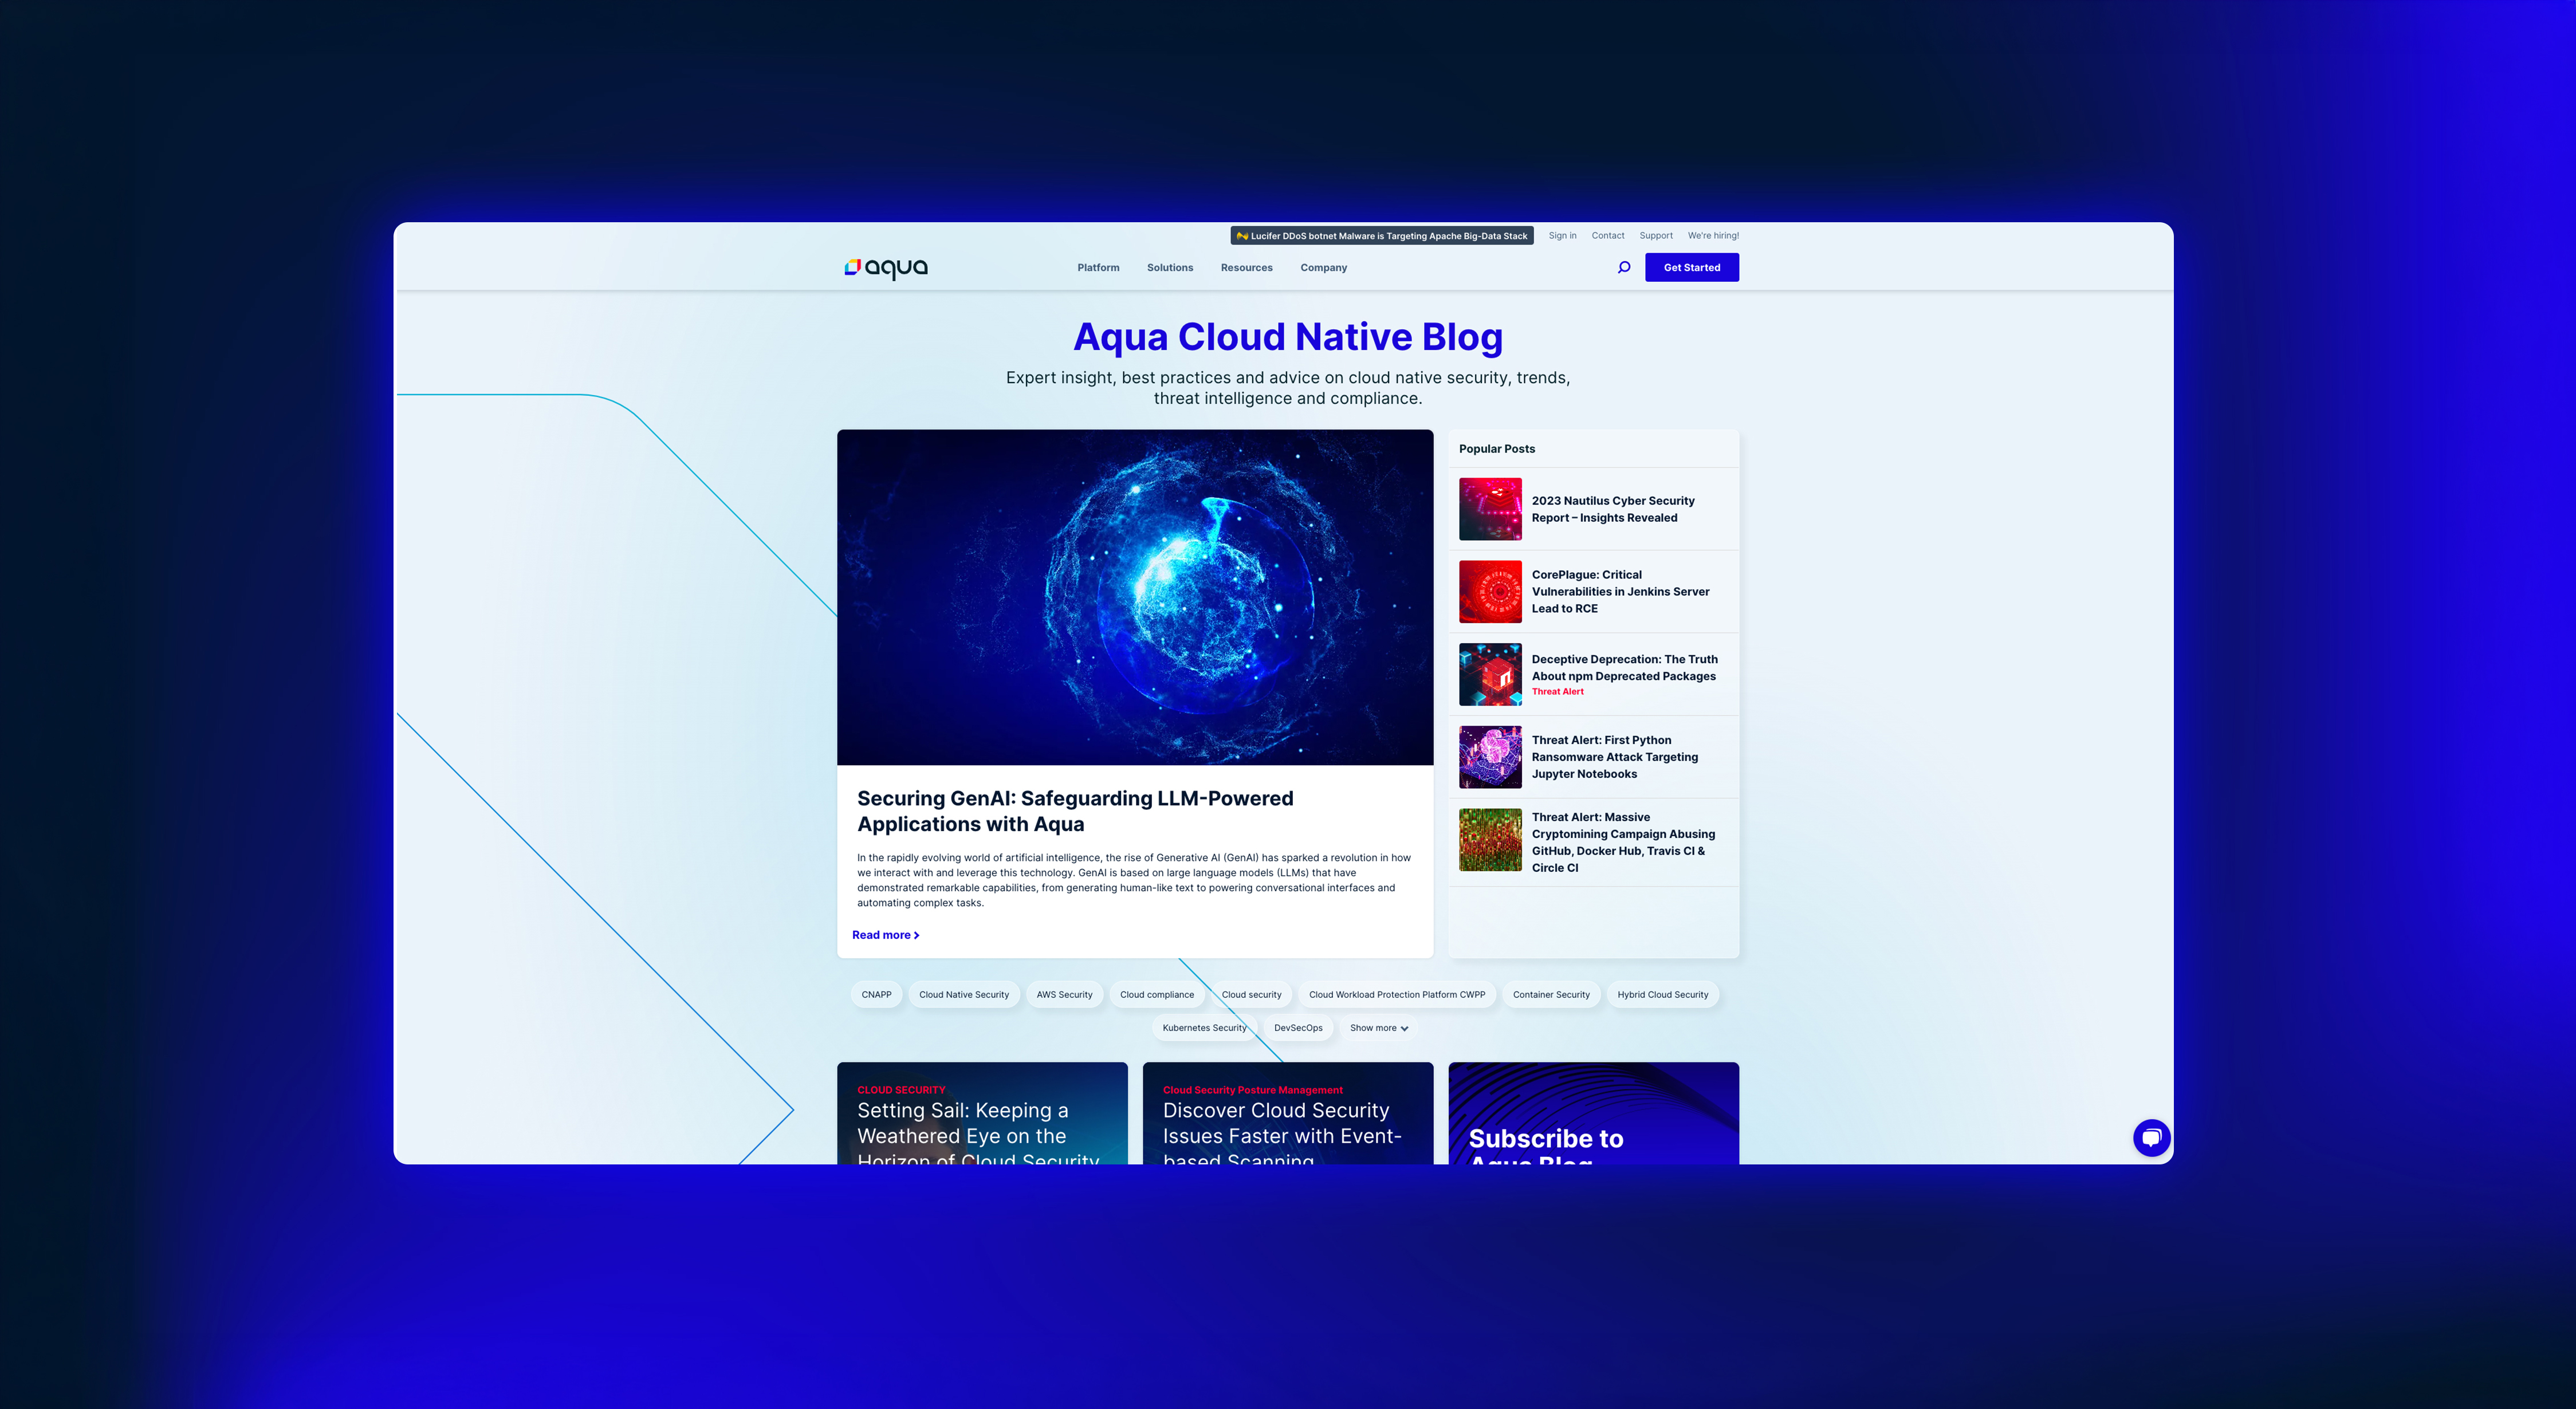Open 2023 Nautilus Cyber Security Report post title
The width and height of the screenshot is (2576, 1409).
pyautogui.click(x=1613, y=509)
